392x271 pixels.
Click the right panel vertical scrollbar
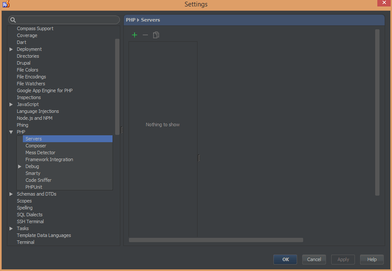click(377, 112)
